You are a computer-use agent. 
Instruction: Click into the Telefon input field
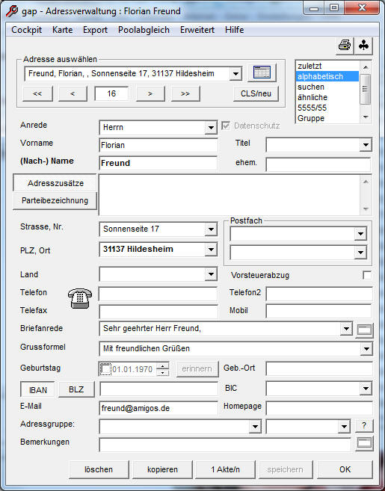coord(158,294)
